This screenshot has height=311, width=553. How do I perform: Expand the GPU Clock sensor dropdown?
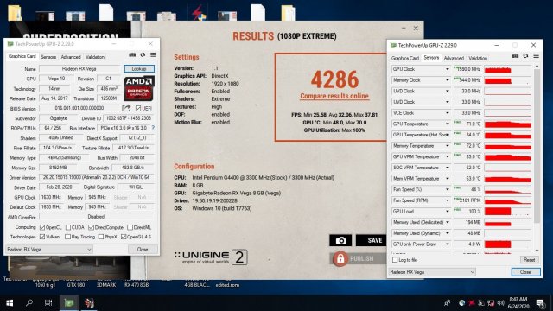pos(448,69)
